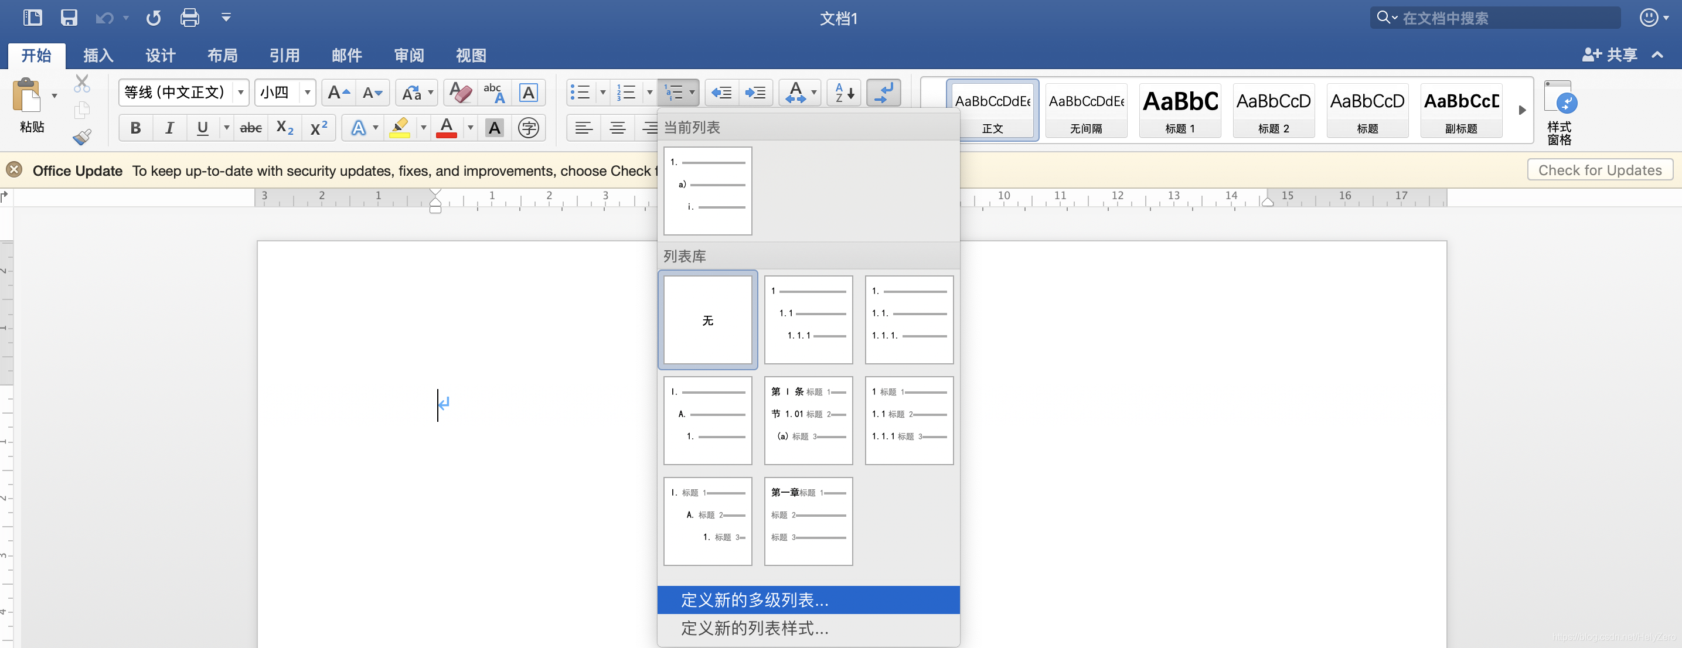
Task: Expand the styles gallery arrow
Action: (x=1522, y=110)
